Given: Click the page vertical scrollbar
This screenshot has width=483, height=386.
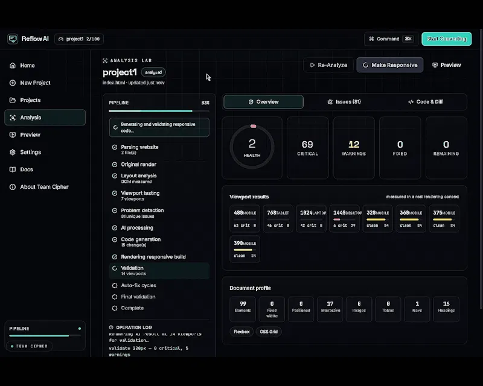Looking at the screenshot, I should click(481, 169).
